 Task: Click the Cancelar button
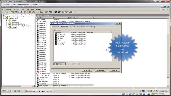pos(100,70)
